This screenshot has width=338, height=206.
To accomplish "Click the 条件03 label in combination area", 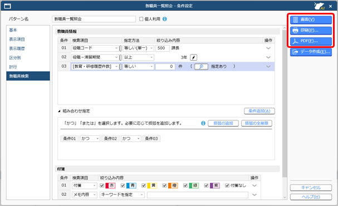I will (x=151, y=139).
